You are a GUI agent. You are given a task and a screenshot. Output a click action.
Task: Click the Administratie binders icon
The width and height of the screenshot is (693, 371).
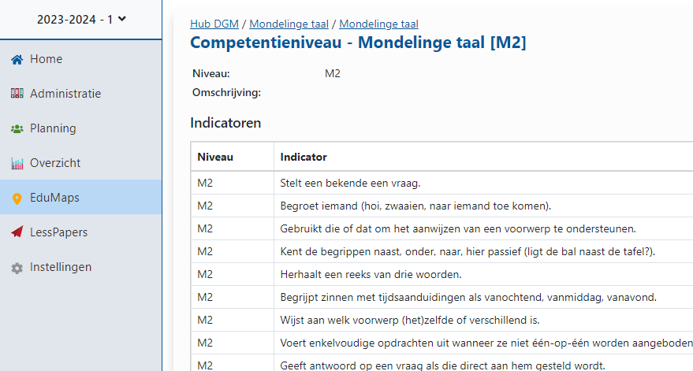coord(17,94)
